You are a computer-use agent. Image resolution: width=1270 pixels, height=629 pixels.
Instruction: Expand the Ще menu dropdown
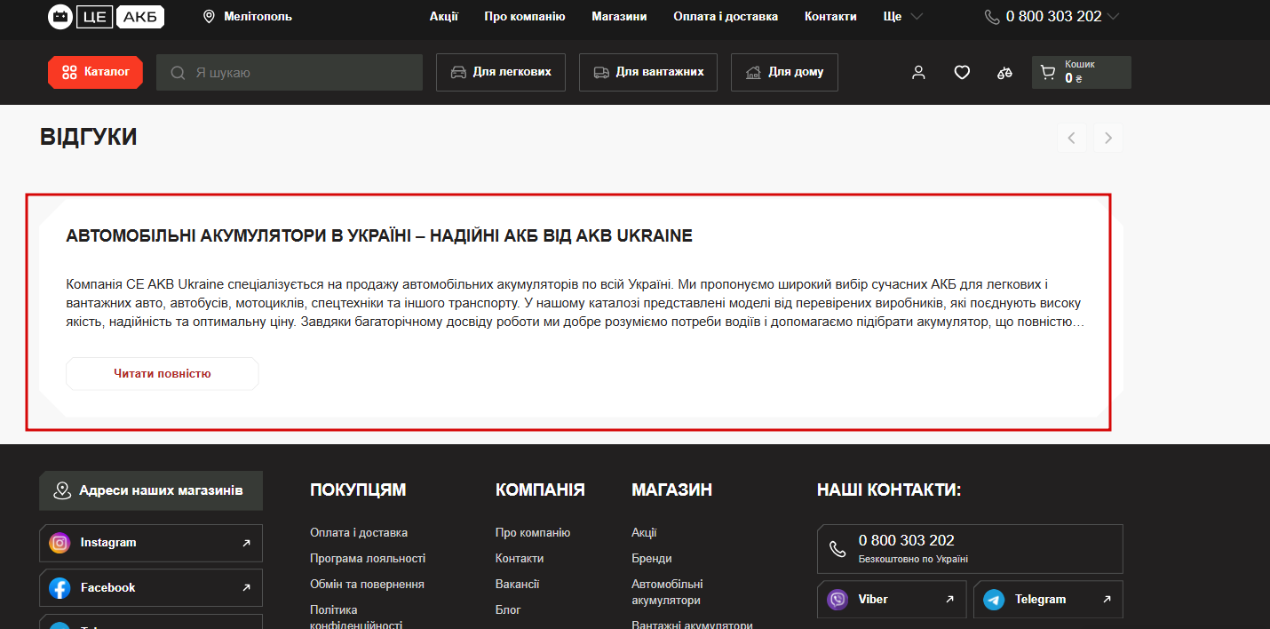click(x=903, y=17)
